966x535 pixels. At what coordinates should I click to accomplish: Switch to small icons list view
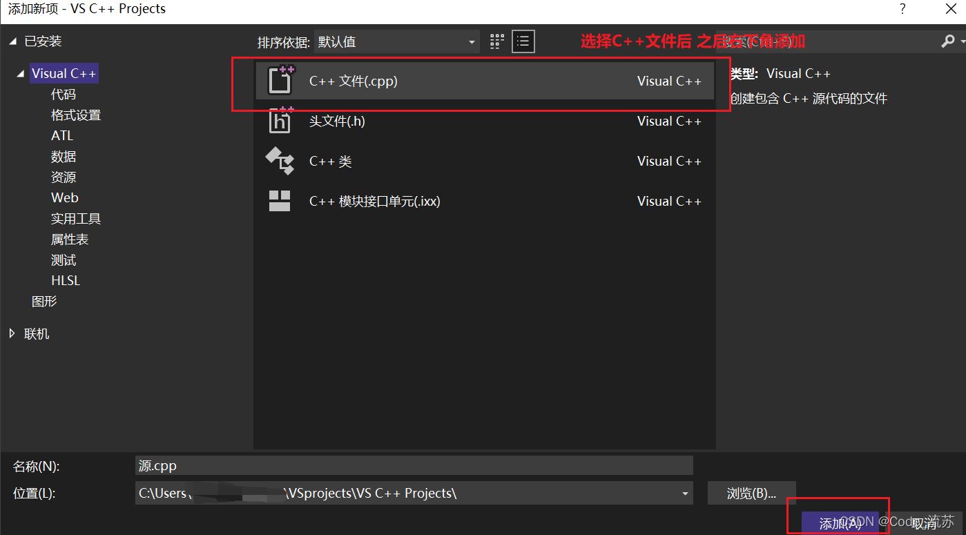tap(523, 41)
